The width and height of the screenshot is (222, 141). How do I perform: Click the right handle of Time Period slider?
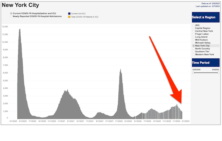(218, 73)
